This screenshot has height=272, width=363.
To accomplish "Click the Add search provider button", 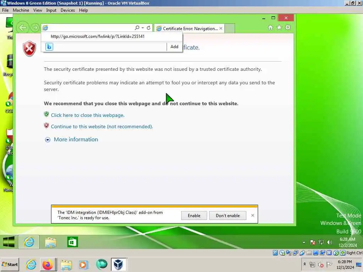I will (174, 47).
